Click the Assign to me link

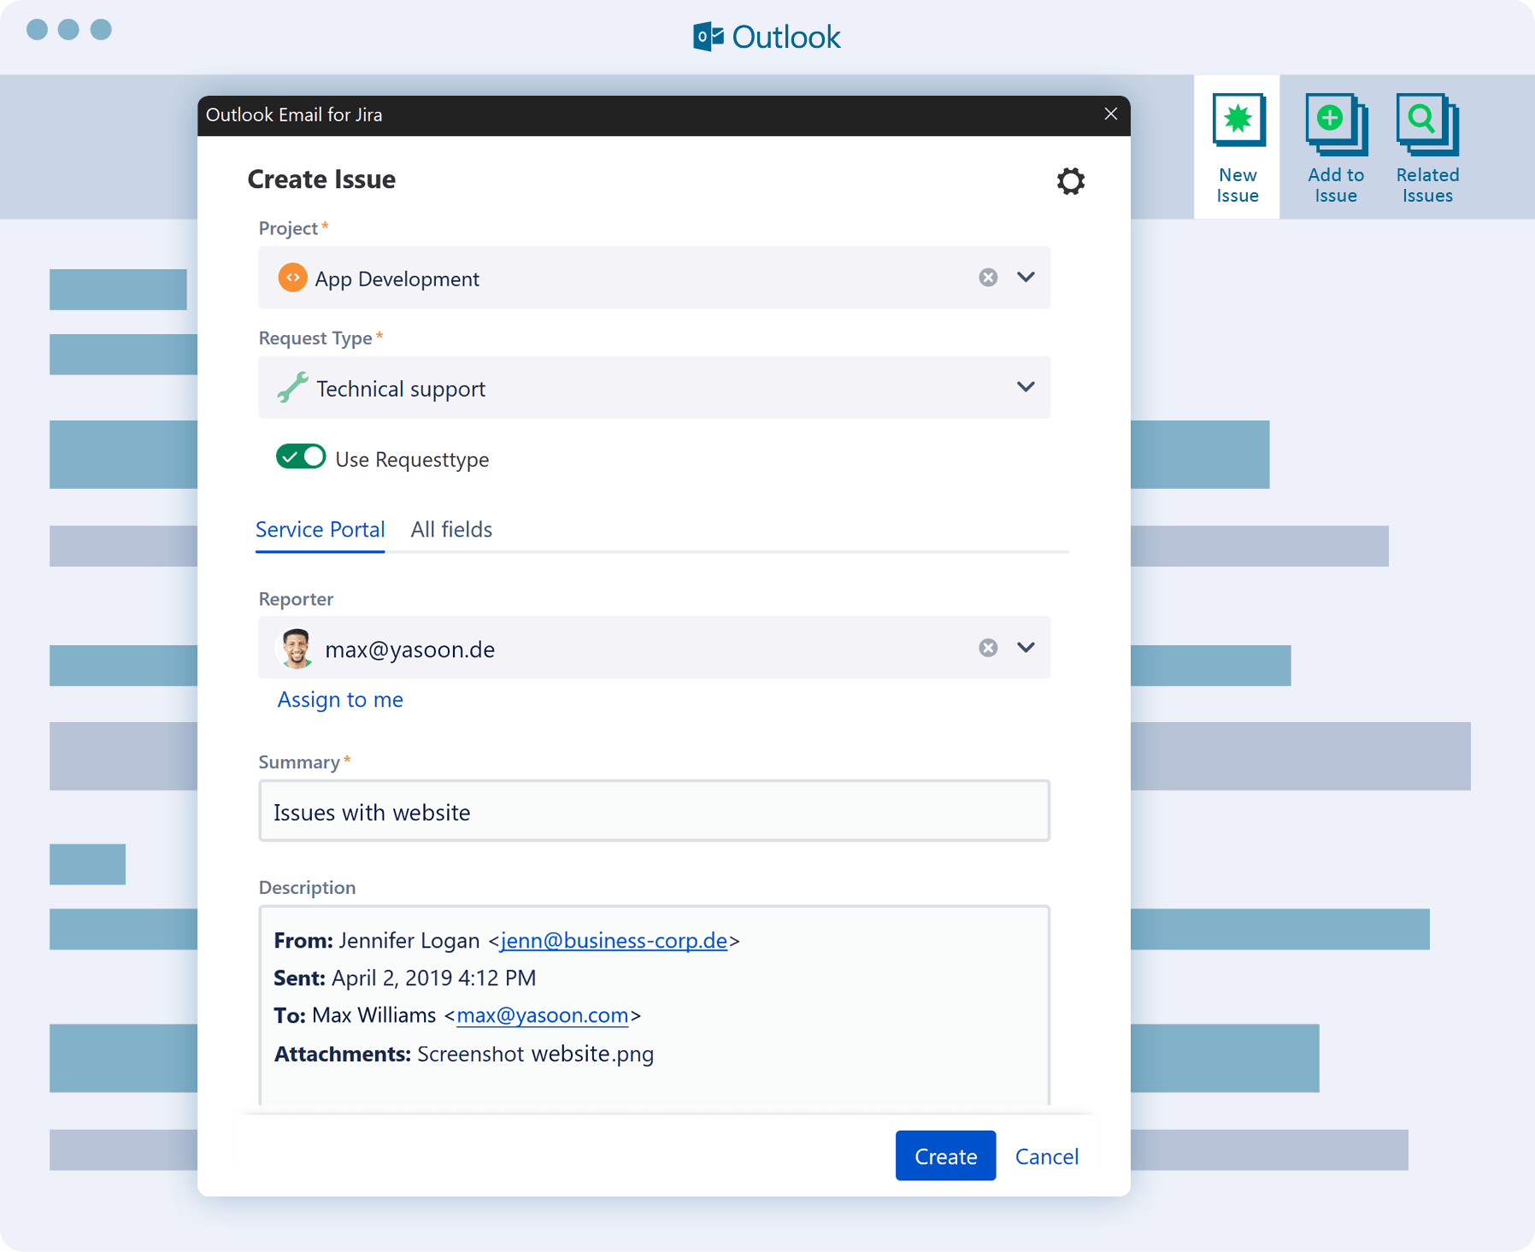tap(340, 700)
